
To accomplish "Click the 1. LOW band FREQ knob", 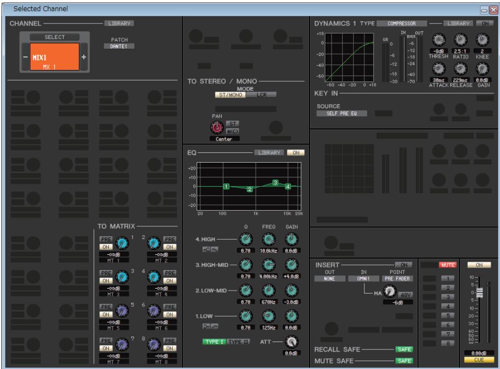I will [268, 316].
